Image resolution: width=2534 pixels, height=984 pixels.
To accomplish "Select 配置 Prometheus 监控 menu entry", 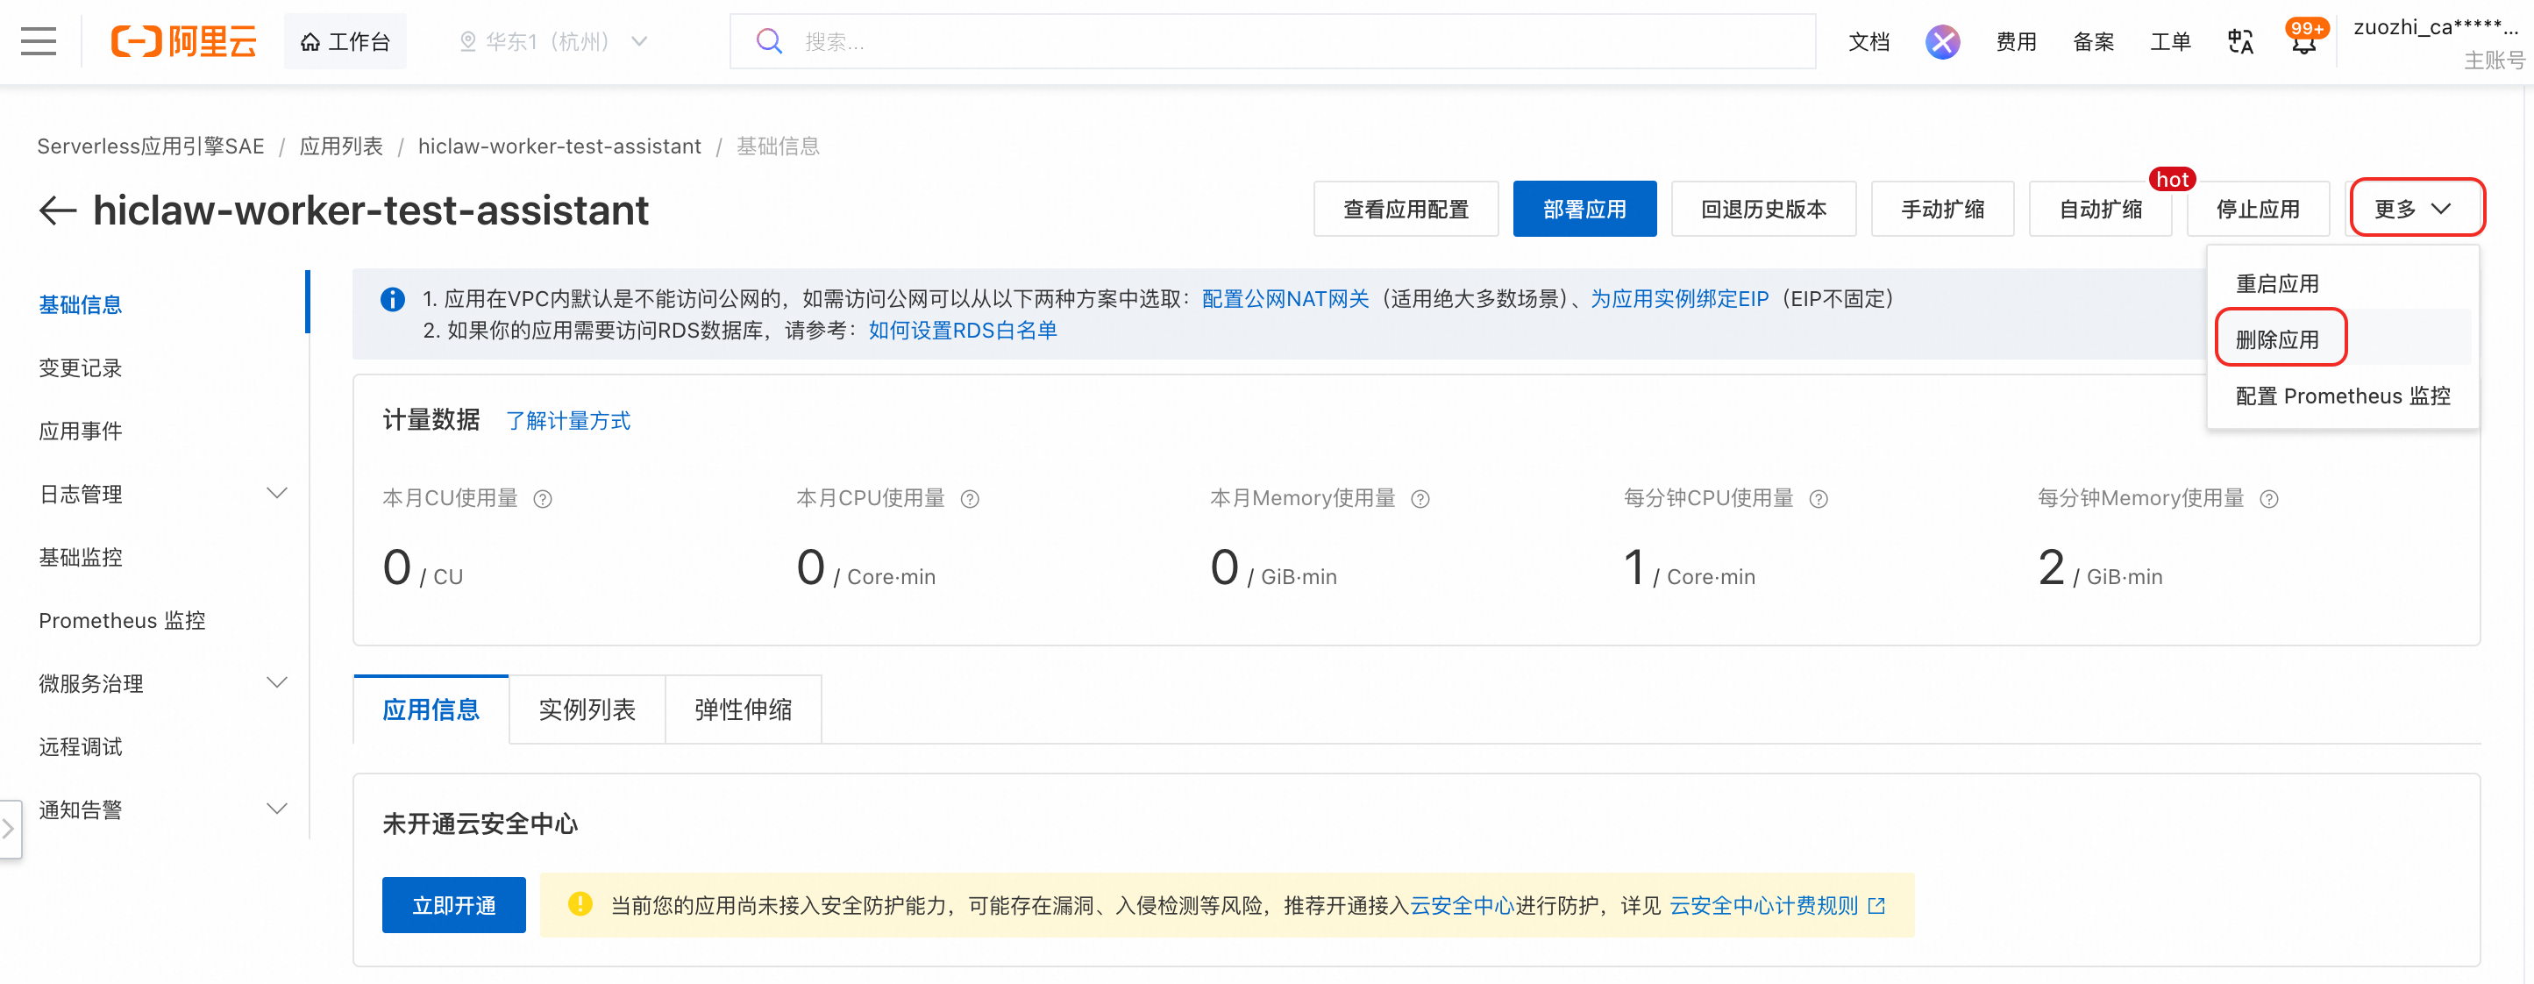I will click(x=2342, y=396).
